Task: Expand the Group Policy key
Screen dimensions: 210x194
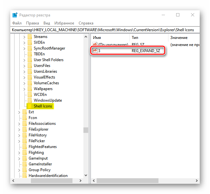Action: coord(19,170)
